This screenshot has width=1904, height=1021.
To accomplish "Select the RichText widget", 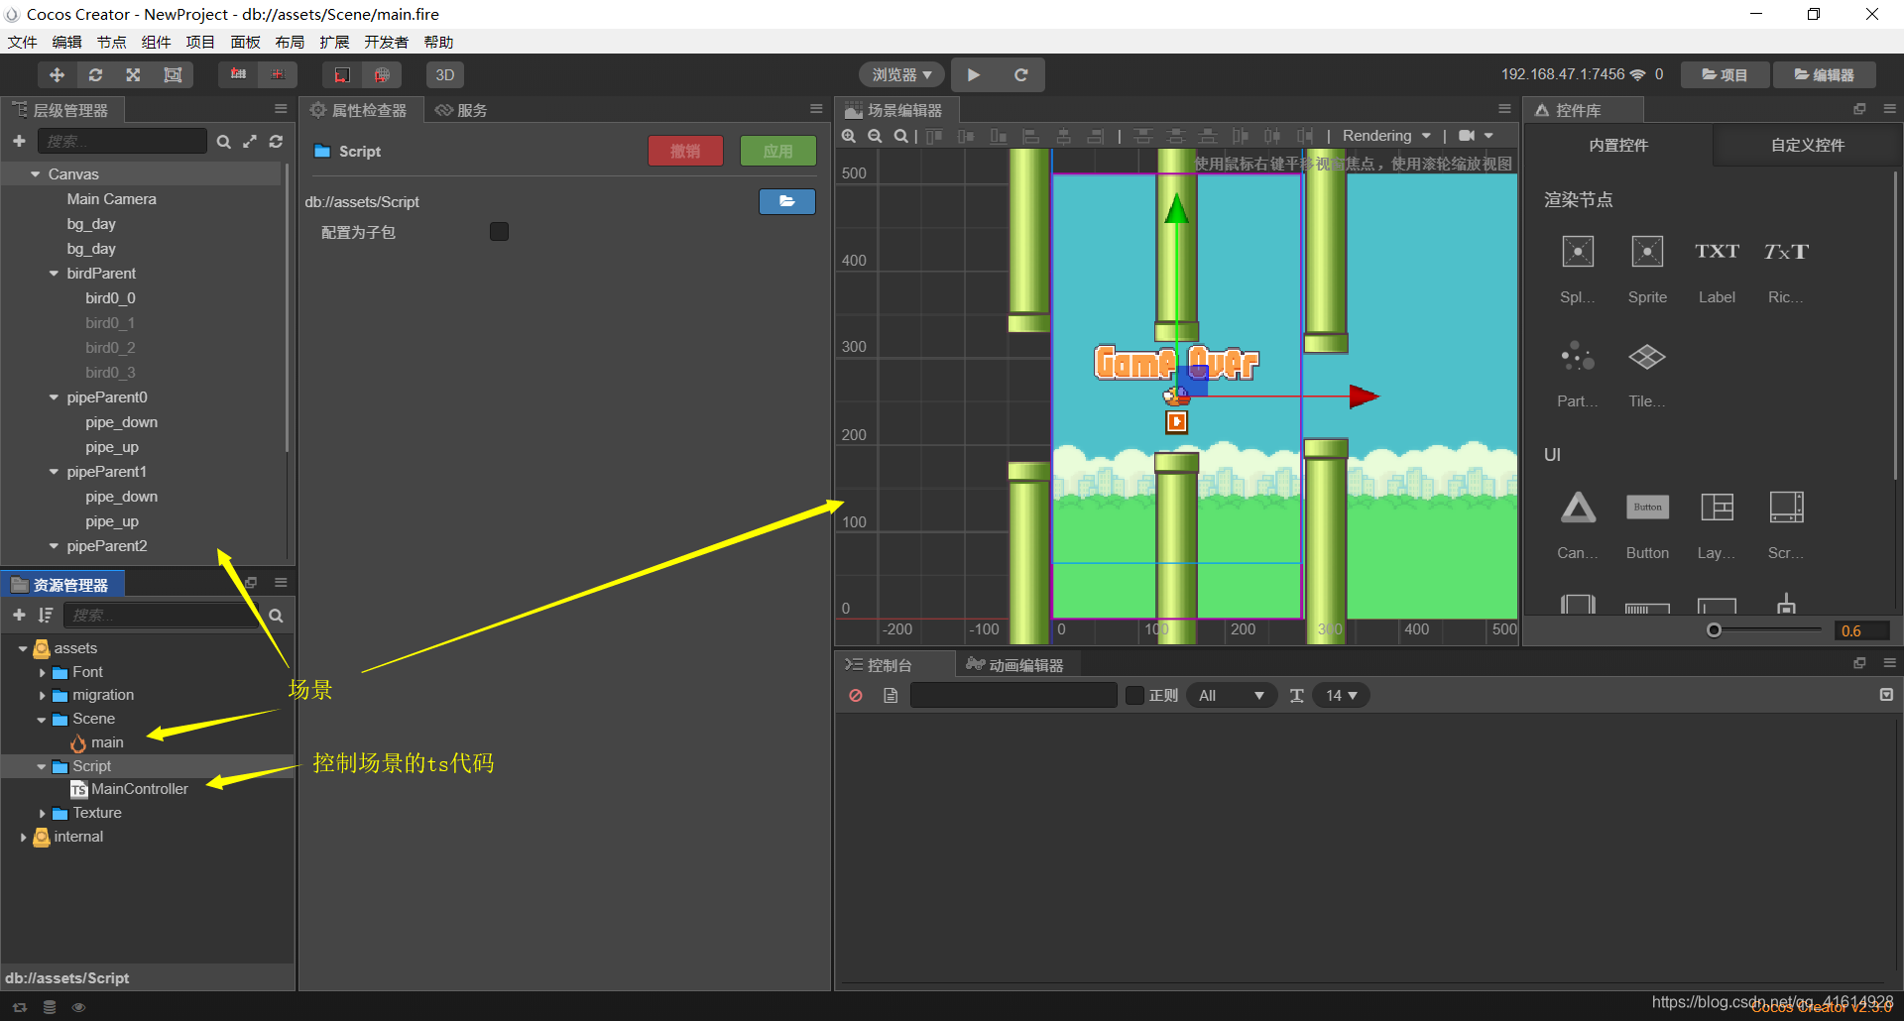I will [x=1786, y=268].
